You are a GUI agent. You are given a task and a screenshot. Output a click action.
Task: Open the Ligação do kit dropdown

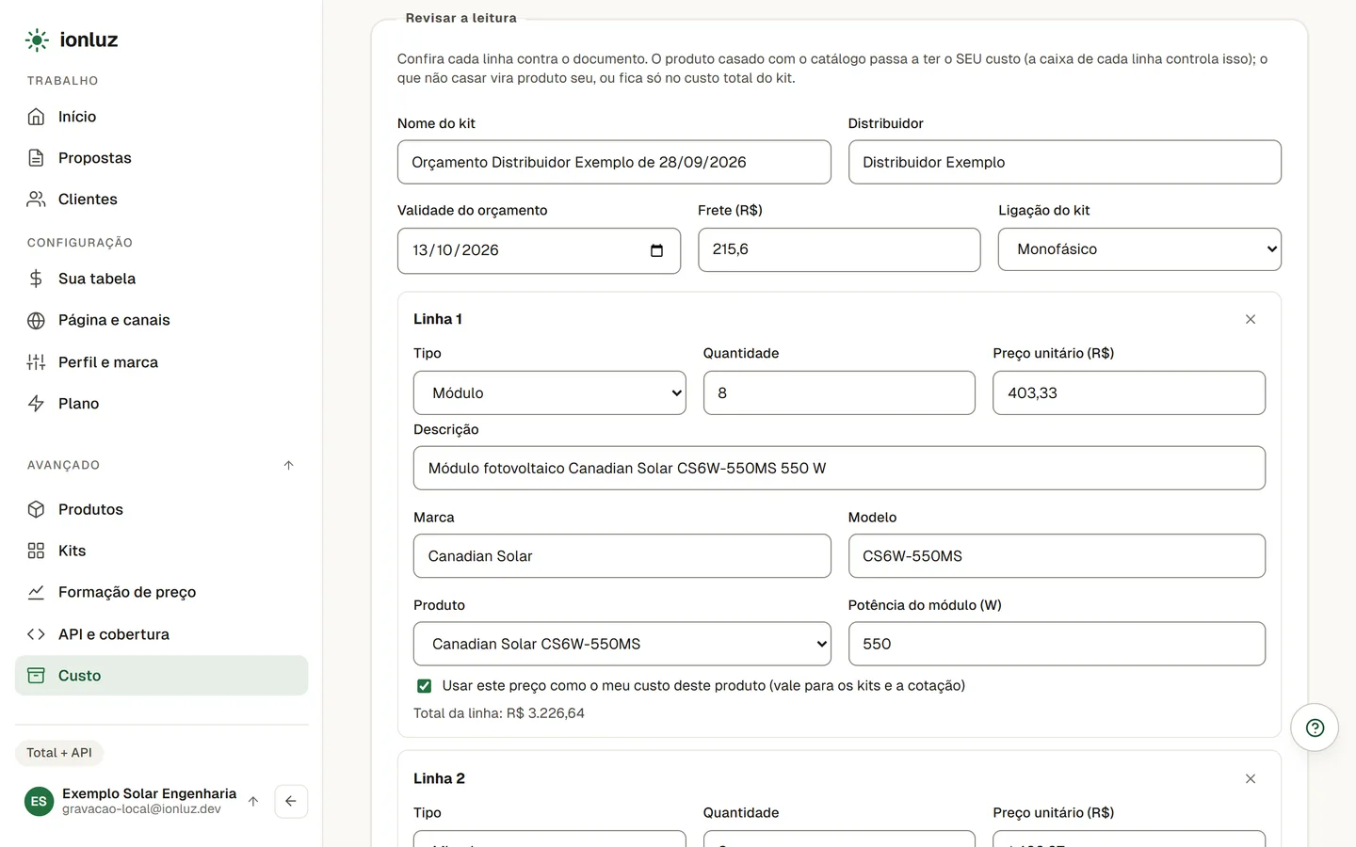click(x=1139, y=249)
